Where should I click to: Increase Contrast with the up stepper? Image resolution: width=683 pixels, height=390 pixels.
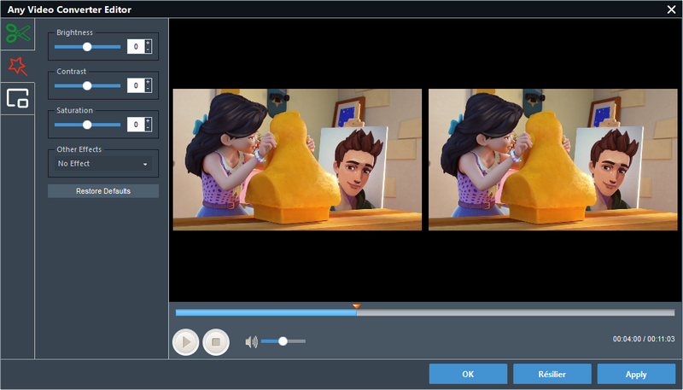[x=148, y=82]
